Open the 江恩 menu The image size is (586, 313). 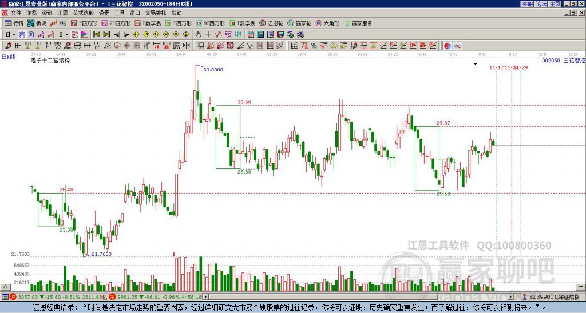tap(62, 13)
